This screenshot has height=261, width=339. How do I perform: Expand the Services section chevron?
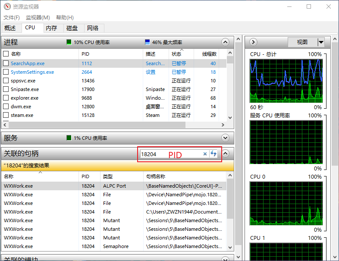225,138
